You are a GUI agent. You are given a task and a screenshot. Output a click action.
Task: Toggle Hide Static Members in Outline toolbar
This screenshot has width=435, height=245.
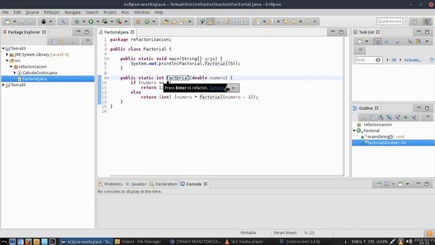[398, 118]
